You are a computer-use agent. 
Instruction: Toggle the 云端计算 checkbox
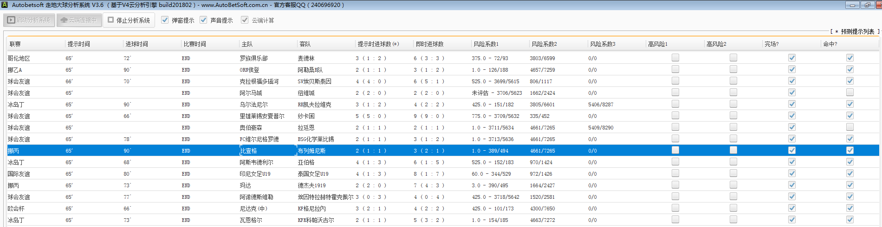(x=245, y=20)
